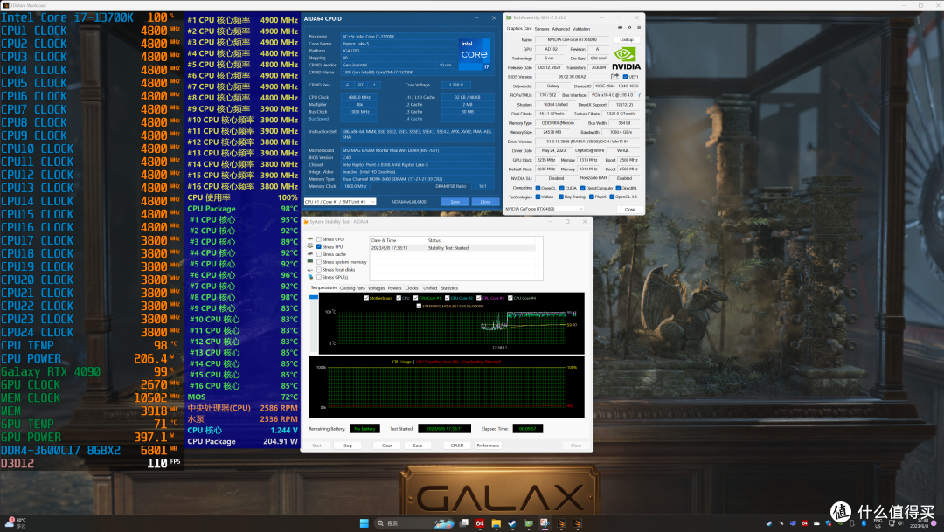This screenshot has width=944, height=532.
Task: Click the Close button in GPU-Z
Action: [x=629, y=209]
